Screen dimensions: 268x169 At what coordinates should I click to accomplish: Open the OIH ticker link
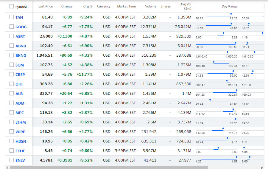coord(19,84)
